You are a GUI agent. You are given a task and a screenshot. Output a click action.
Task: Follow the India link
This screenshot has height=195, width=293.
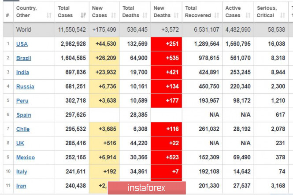click(x=22, y=73)
